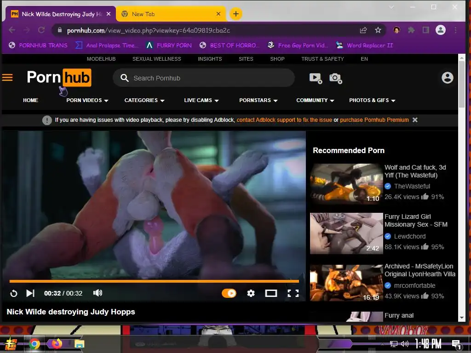Expand the CATEGORIES dropdown
471x353 pixels.
point(144,100)
